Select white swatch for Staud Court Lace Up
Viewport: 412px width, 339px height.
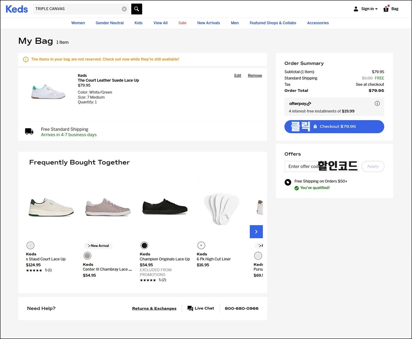click(30, 245)
